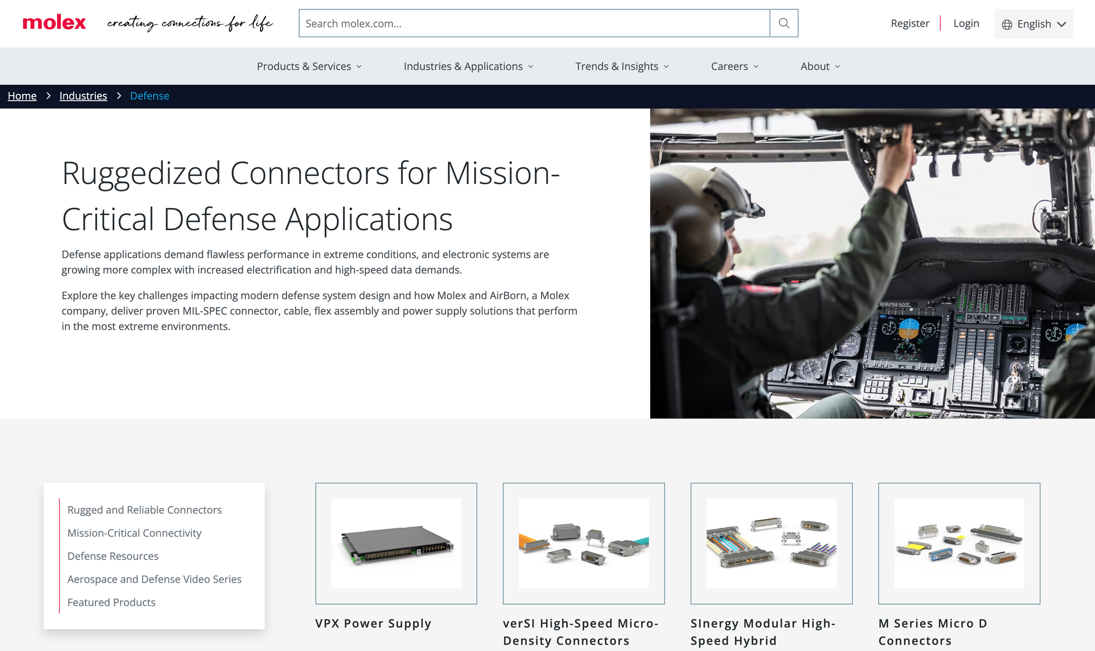Select SInergy Modular High-Speed Hybrid thumbnail
Viewport: 1095px width, 651px height.
pyautogui.click(x=771, y=543)
